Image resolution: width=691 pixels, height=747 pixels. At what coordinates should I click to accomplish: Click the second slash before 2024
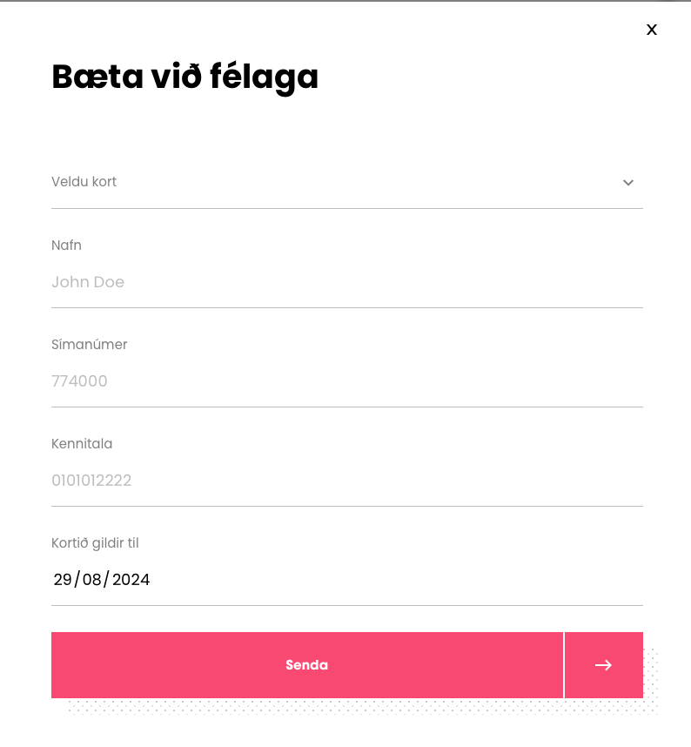pyautogui.click(x=107, y=579)
